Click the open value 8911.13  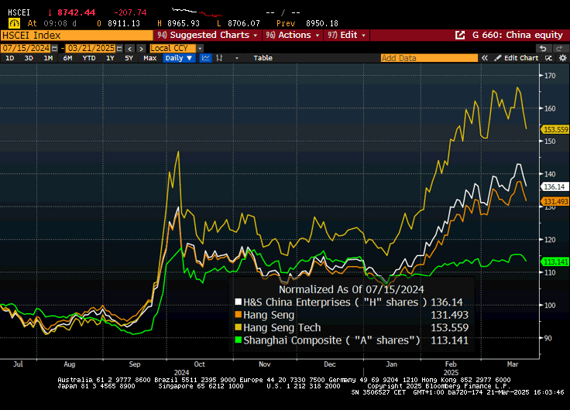click(124, 24)
